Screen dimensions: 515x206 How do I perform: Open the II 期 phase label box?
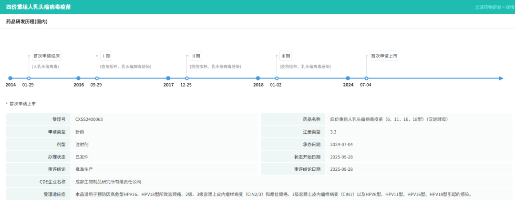196,56
